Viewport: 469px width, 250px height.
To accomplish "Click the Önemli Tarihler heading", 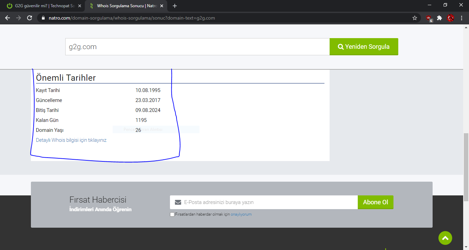I will point(66,78).
